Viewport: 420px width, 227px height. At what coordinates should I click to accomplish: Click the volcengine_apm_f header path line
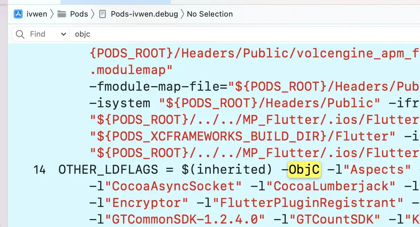[255, 53]
